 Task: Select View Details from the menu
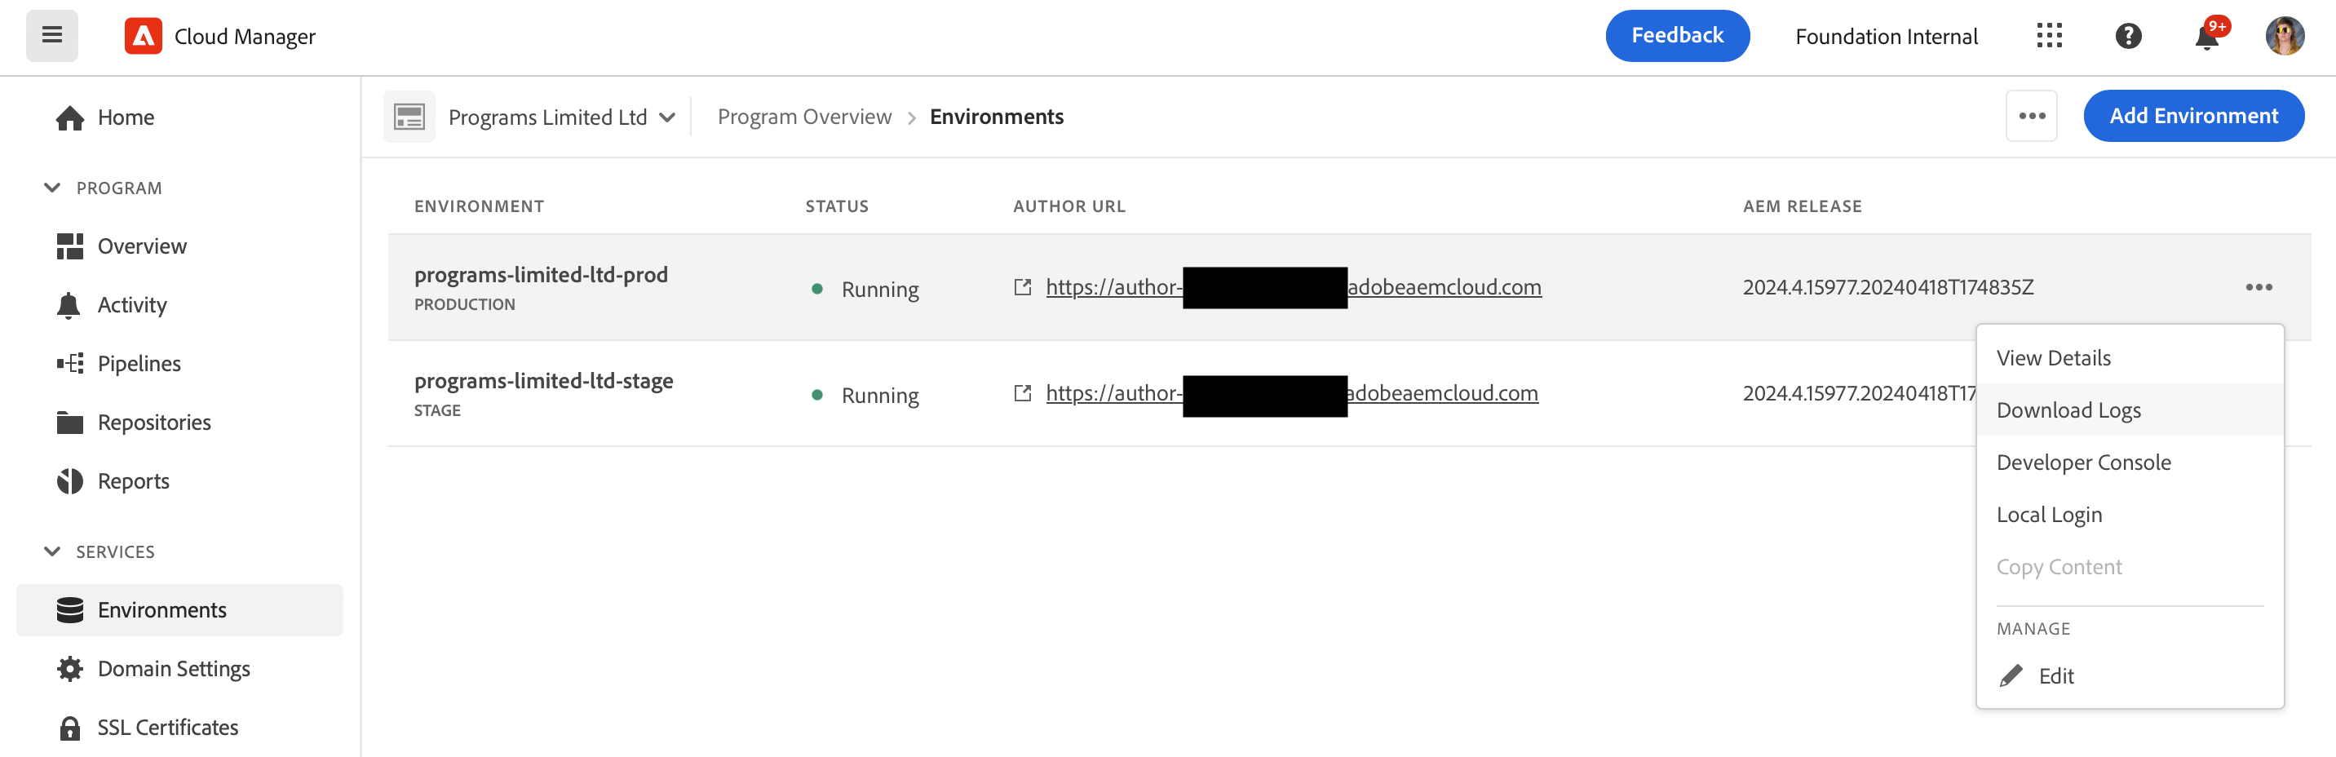[x=2130, y=358]
